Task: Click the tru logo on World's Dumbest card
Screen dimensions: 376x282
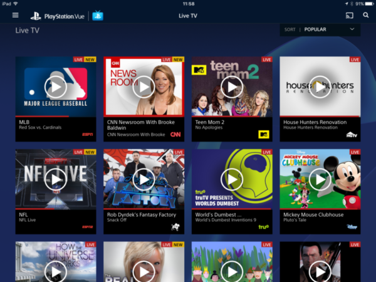Action: point(264,227)
